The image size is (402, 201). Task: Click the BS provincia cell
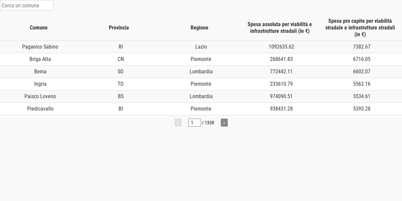pyautogui.click(x=121, y=96)
